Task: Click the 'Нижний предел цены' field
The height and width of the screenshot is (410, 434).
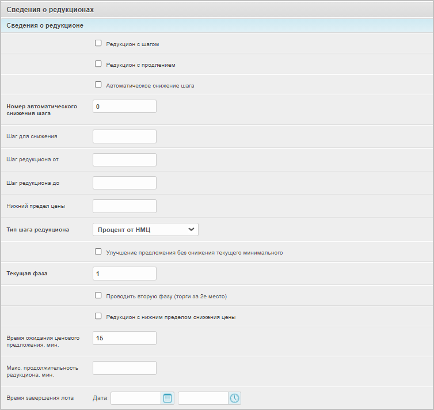Action: click(x=124, y=206)
